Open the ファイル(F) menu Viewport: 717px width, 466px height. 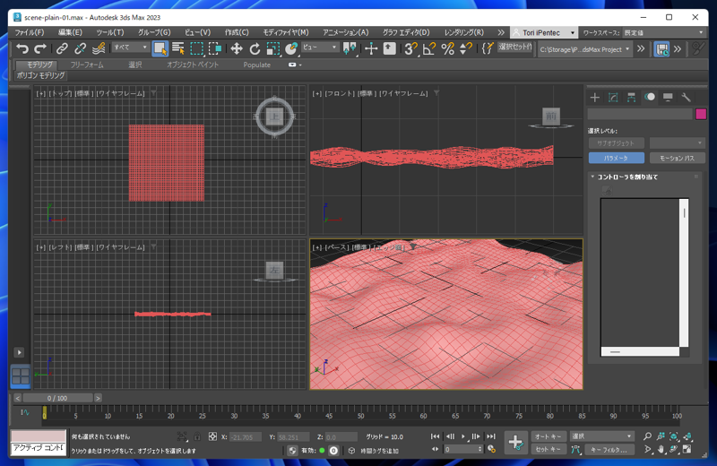pos(30,32)
